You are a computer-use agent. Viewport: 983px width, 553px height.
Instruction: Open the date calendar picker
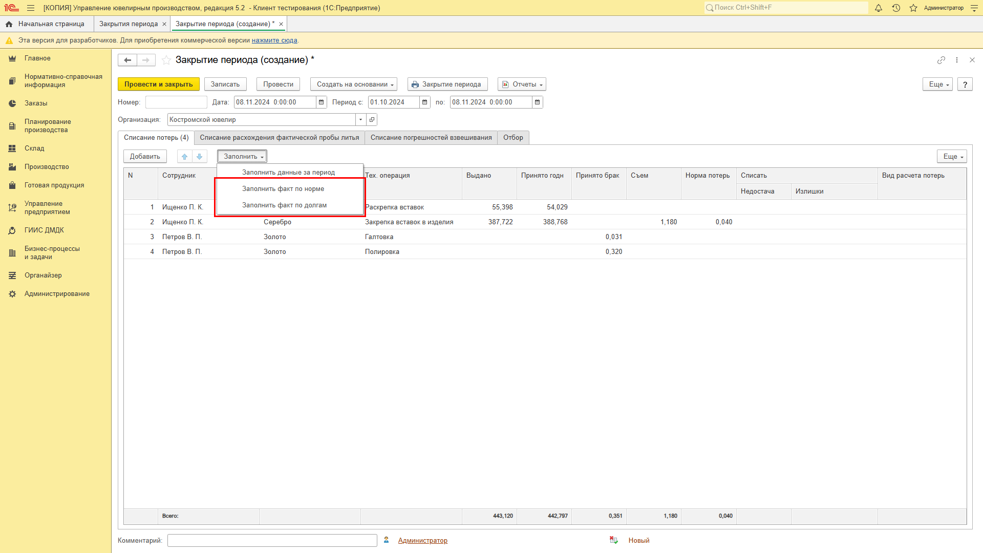pyautogui.click(x=322, y=102)
